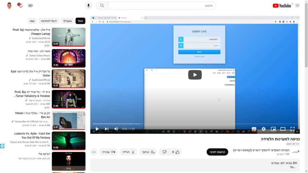Skip to next video in player
Viewport: 308px width, 173px height.
coord(106,129)
